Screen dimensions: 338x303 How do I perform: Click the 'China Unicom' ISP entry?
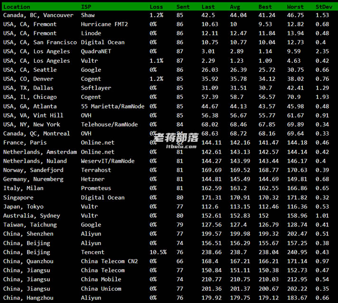(101, 289)
